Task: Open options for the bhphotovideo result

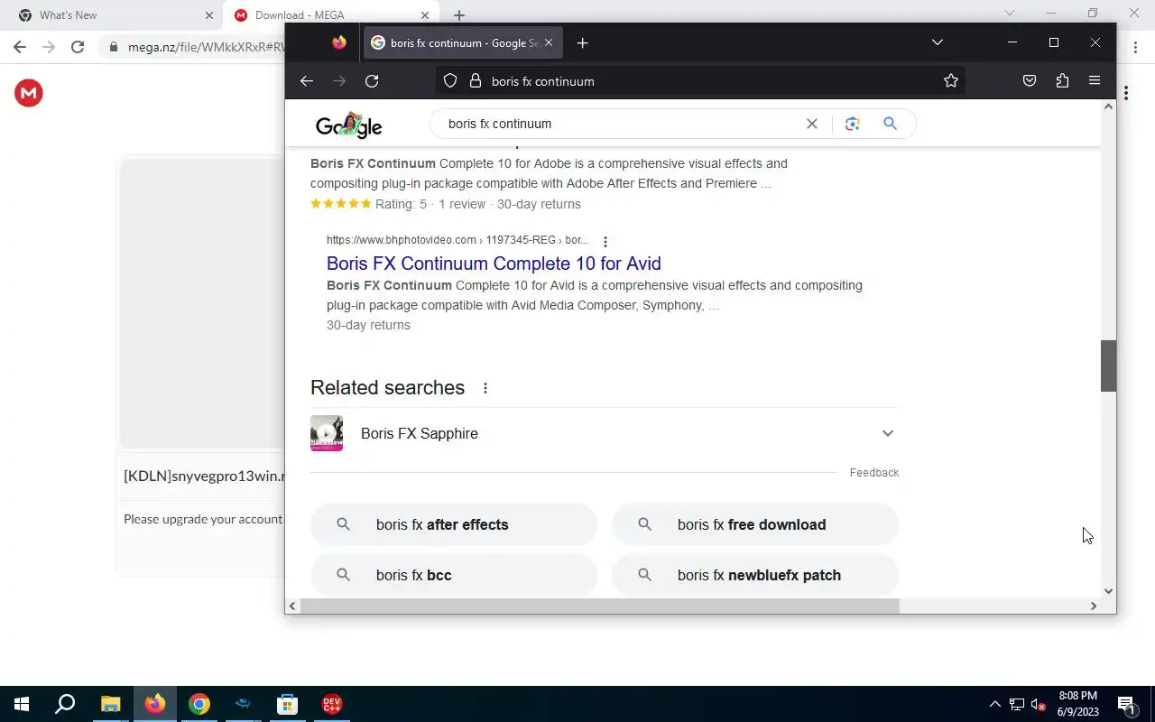Action: click(x=605, y=242)
